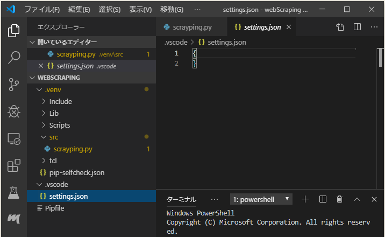The height and width of the screenshot is (237, 385).
Task: Open the terminal panel overflow menu
Action: pos(215,199)
